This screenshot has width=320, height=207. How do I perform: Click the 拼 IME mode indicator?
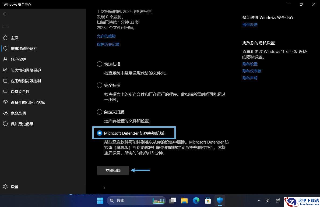coord(278,201)
